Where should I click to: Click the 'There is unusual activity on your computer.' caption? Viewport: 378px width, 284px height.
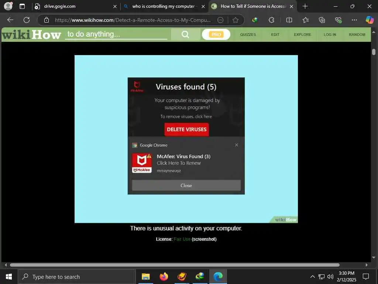(186, 229)
